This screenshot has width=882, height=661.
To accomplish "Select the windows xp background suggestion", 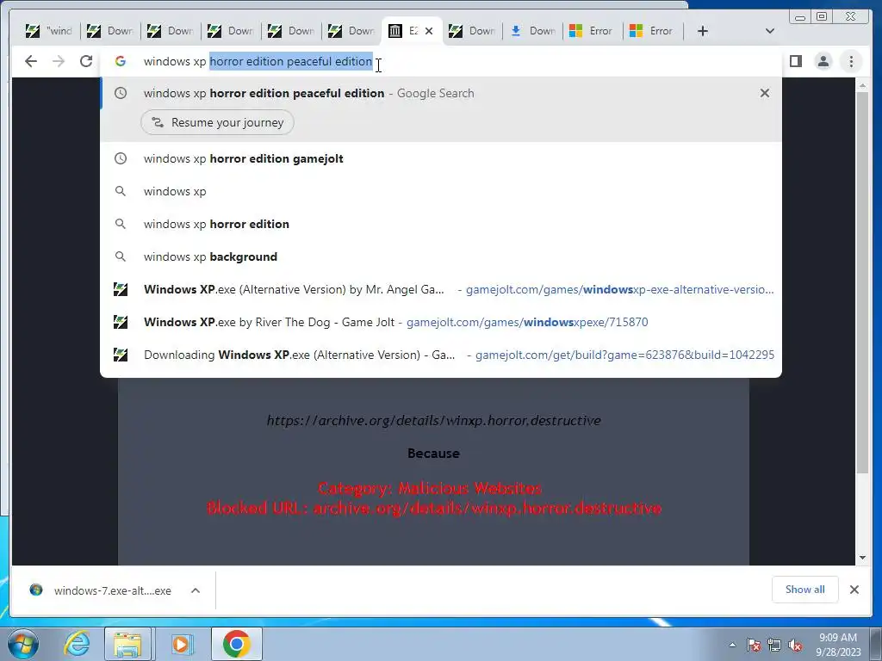I will [x=441, y=256].
